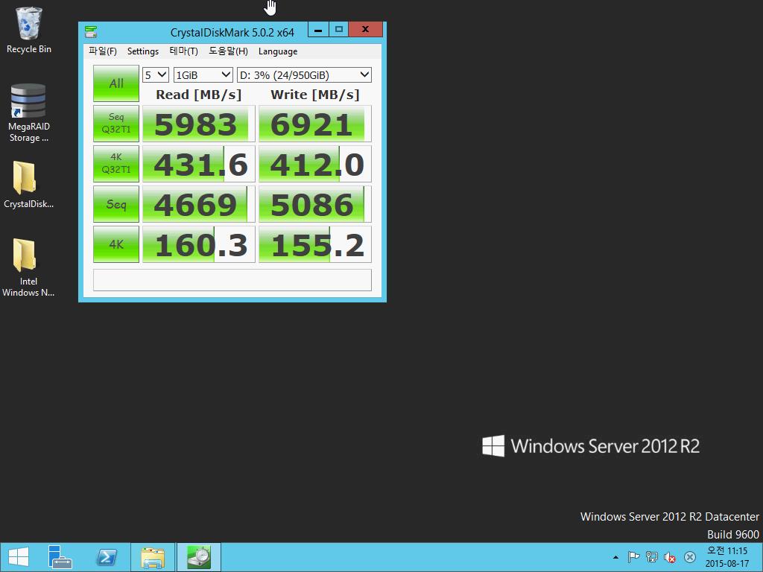The height and width of the screenshot is (572, 763).
Task: Run the 4K Q32T1 test
Action: point(116,163)
